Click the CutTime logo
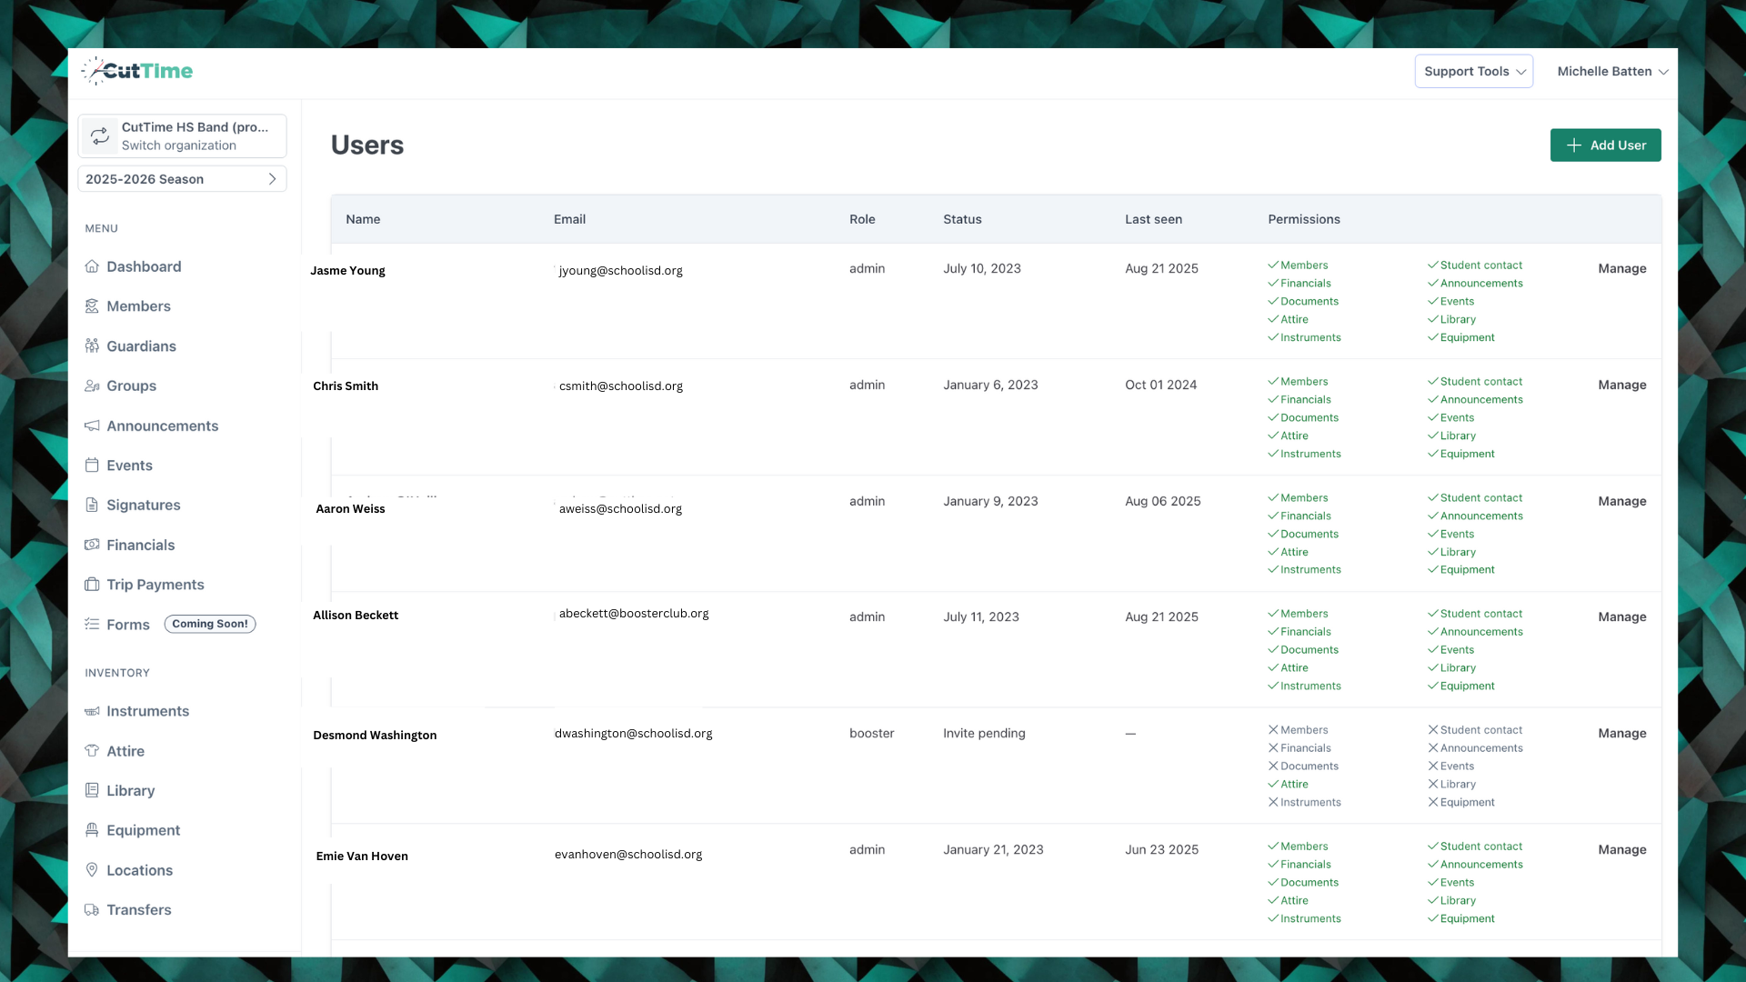The height and width of the screenshot is (982, 1746). point(136,71)
